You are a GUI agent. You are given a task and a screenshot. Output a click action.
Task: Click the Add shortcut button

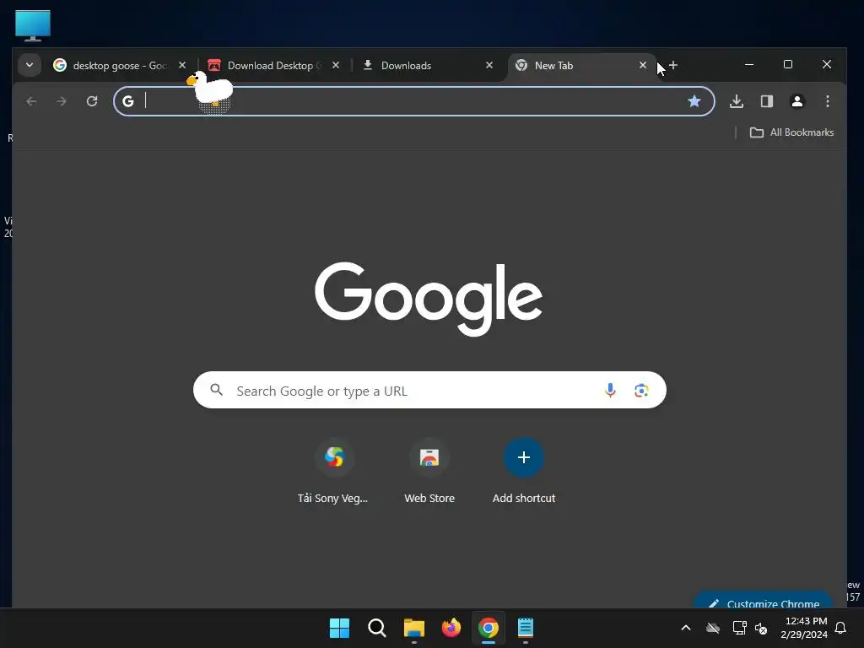[523, 472]
